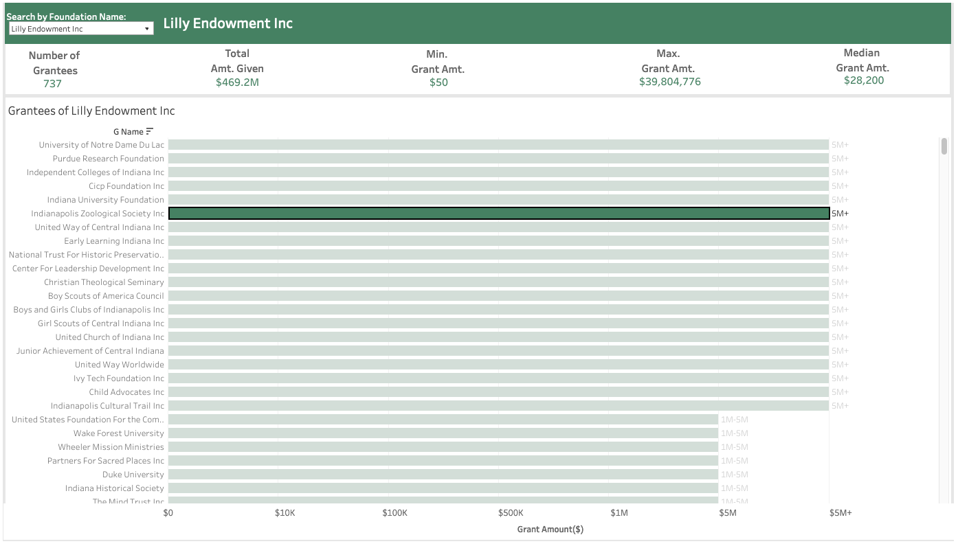Click 'Early Learning Indiana Inc' label

[114, 241]
